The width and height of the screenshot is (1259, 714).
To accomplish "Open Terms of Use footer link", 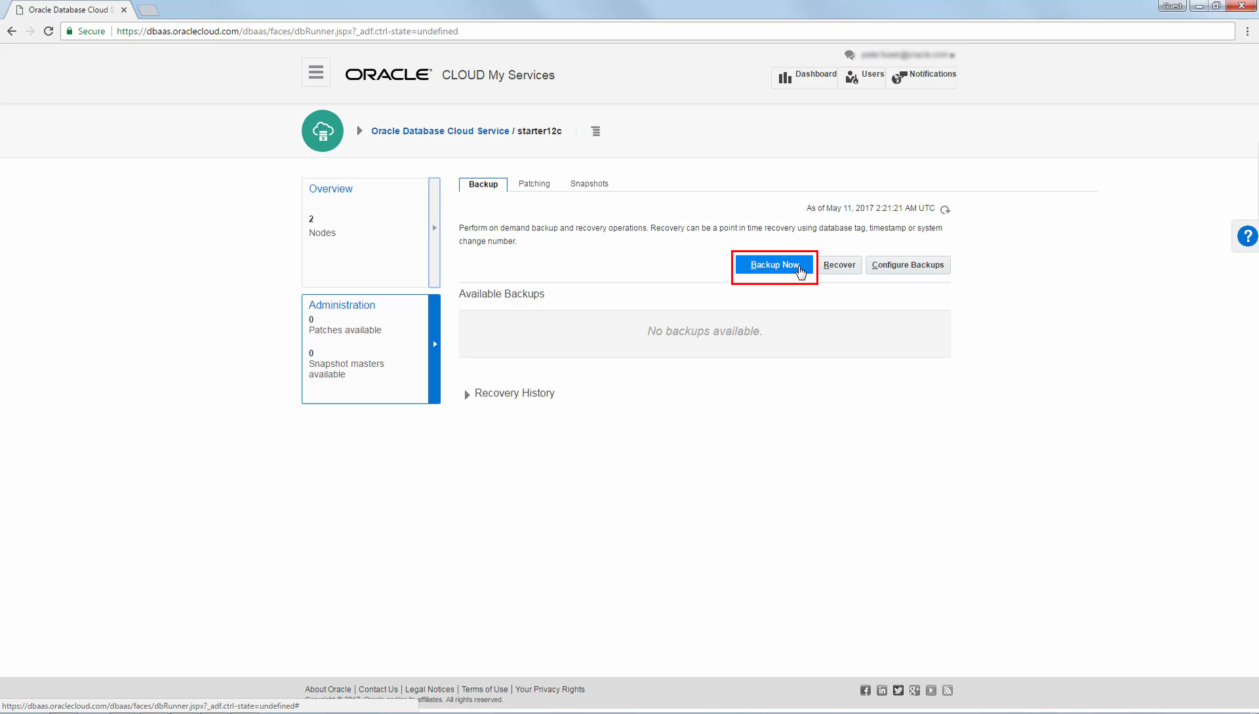I will pos(485,690).
